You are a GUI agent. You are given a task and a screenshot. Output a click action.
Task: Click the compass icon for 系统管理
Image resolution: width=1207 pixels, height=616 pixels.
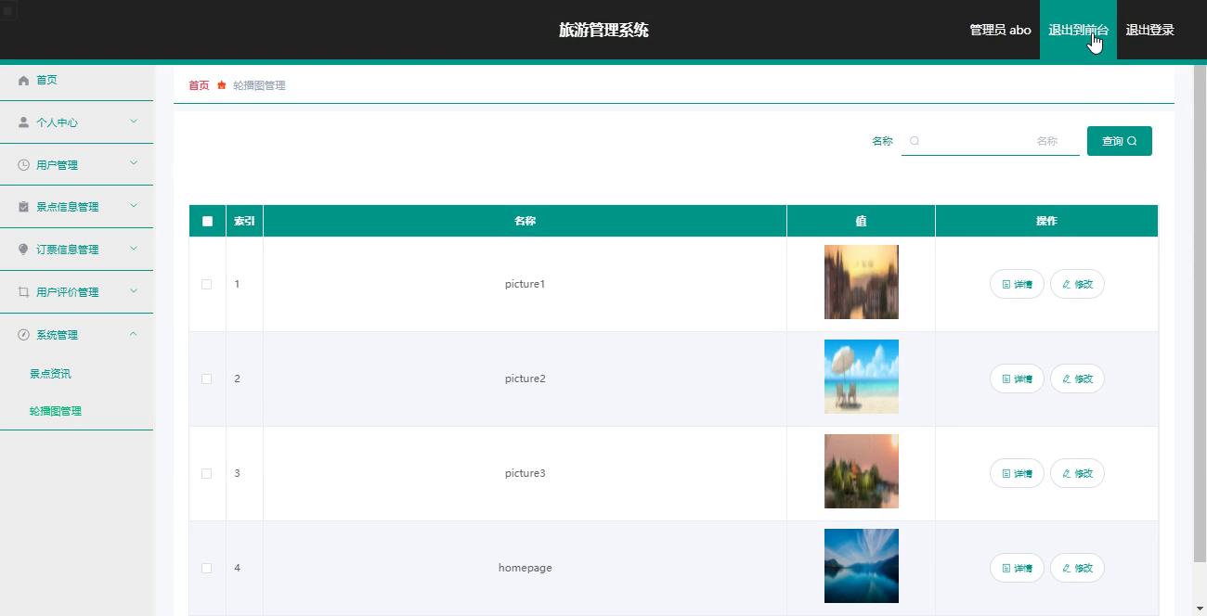pos(24,335)
